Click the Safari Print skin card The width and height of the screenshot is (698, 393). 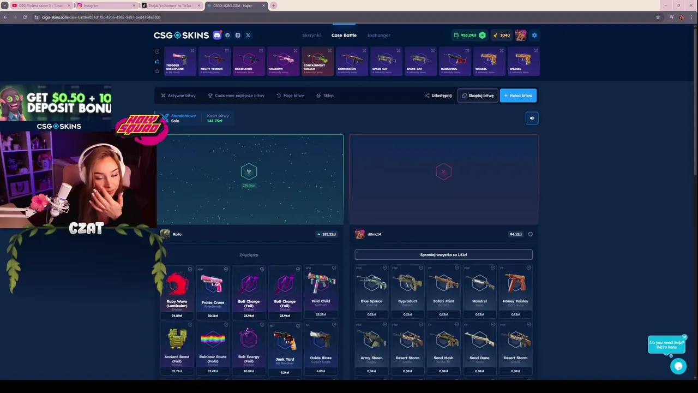tap(443, 291)
